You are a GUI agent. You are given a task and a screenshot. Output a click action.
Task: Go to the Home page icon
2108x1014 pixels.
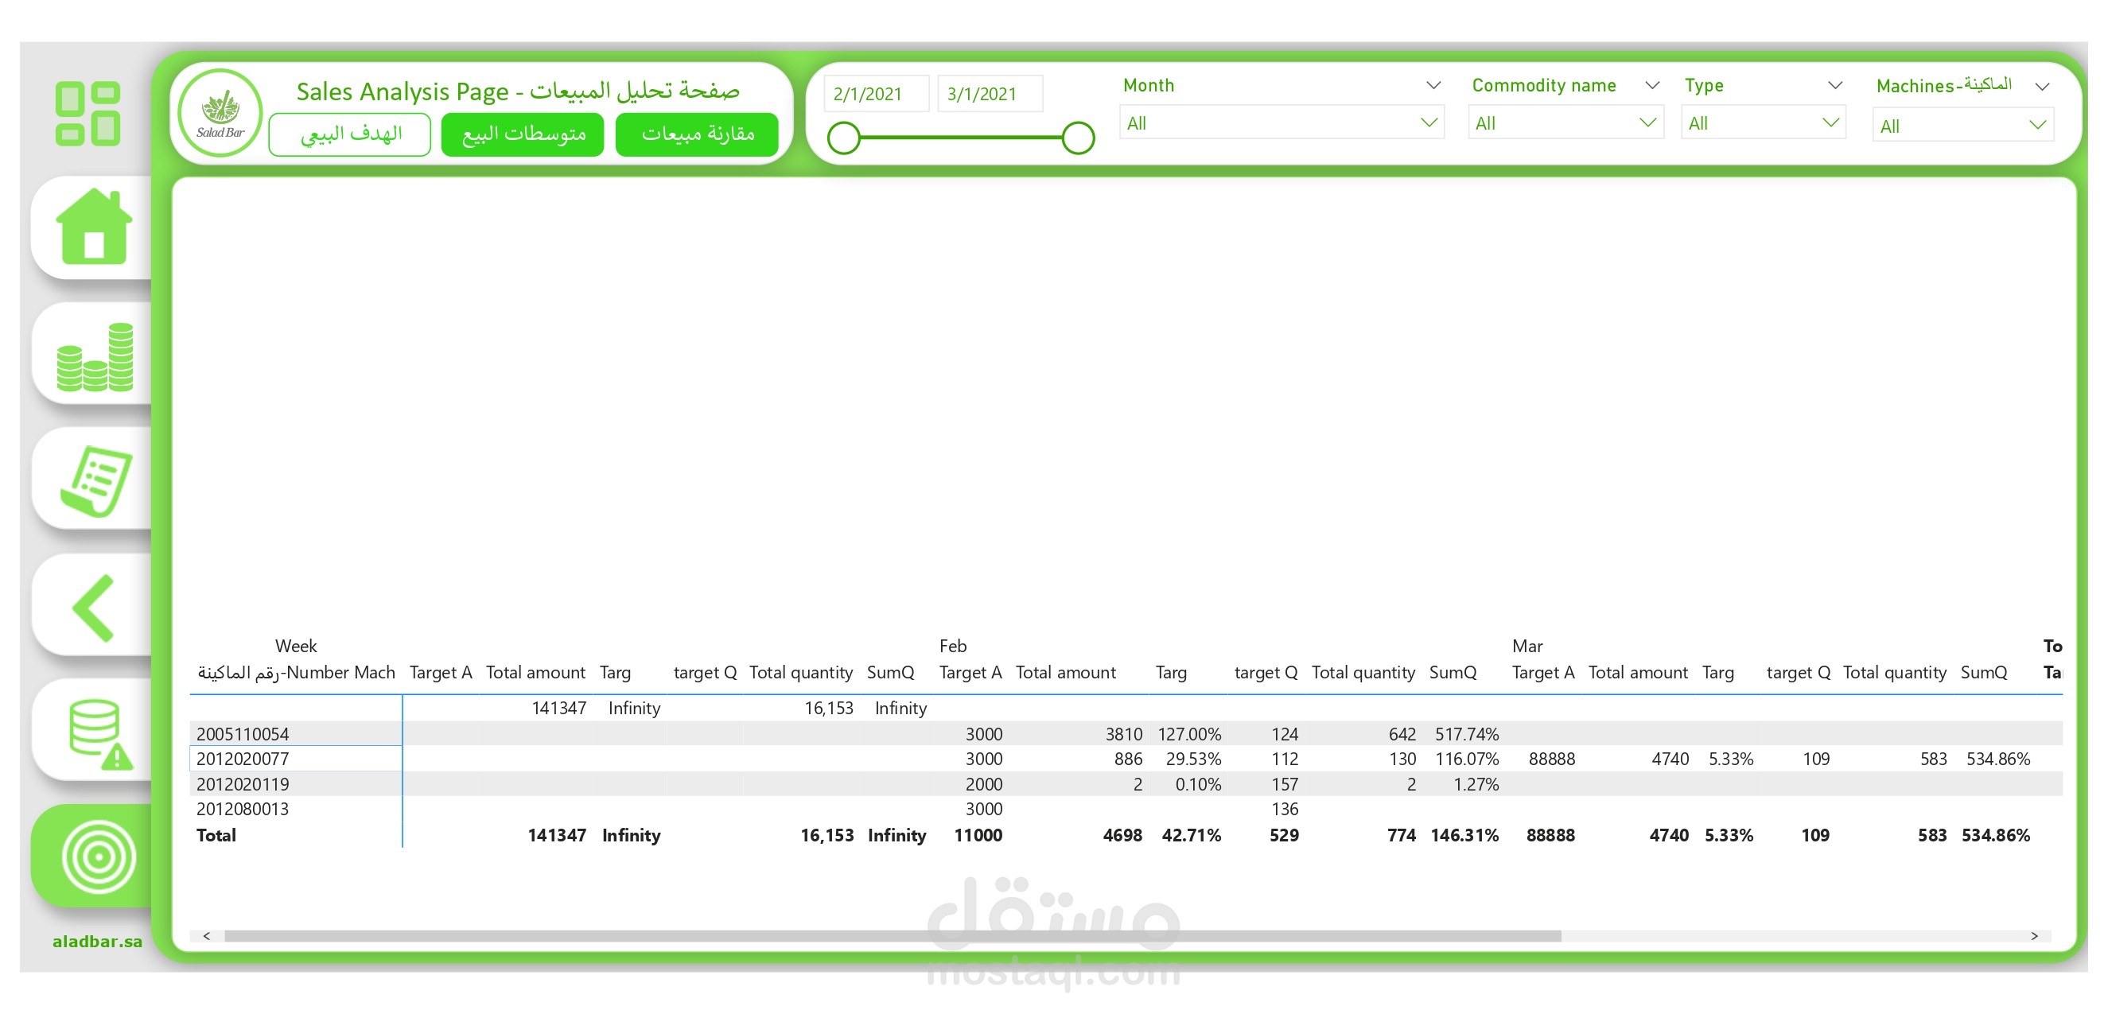(x=93, y=227)
